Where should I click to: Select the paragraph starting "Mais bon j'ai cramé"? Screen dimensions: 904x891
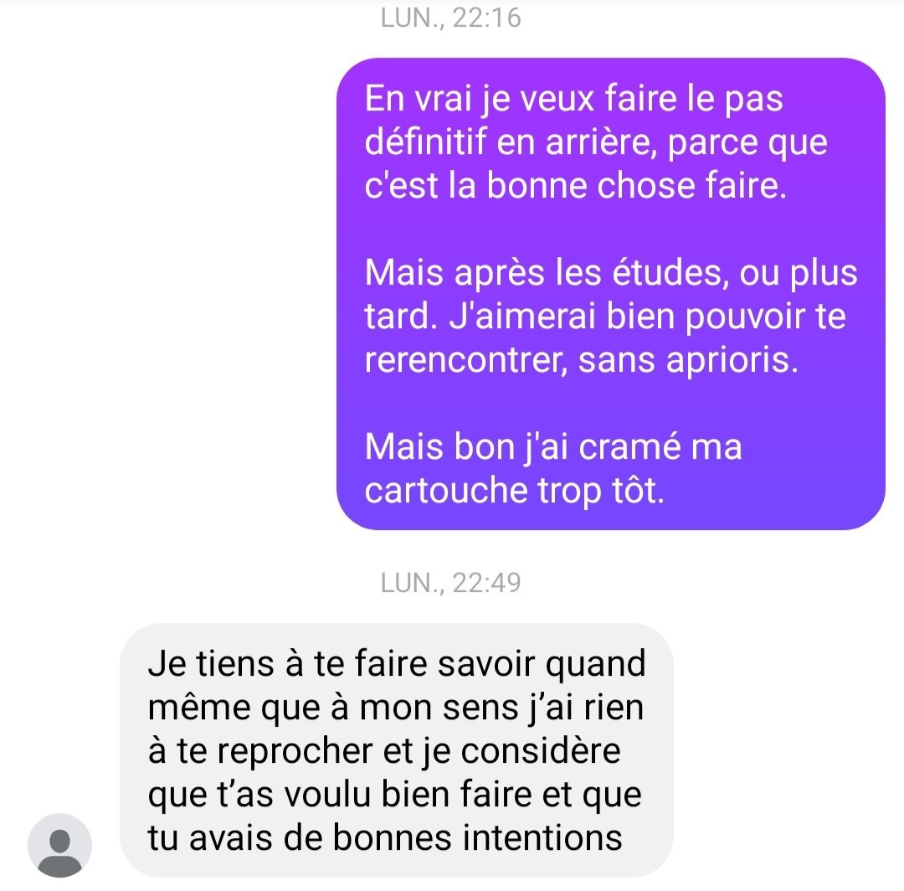[553, 468]
